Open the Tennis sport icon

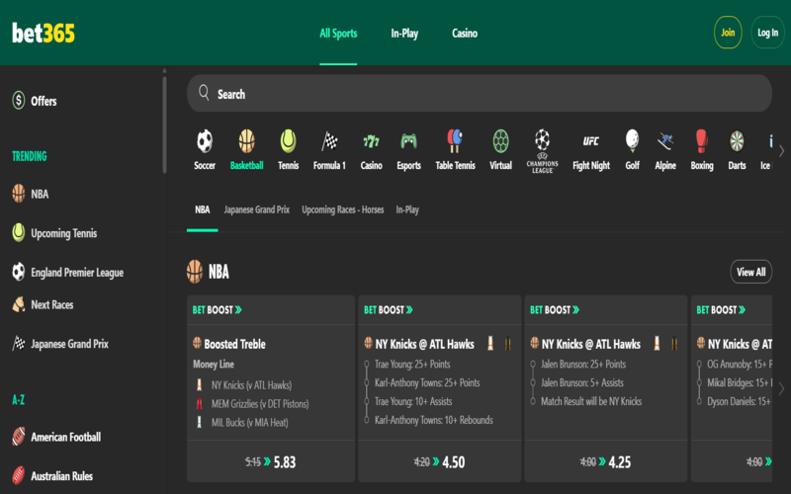tap(288, 141)
